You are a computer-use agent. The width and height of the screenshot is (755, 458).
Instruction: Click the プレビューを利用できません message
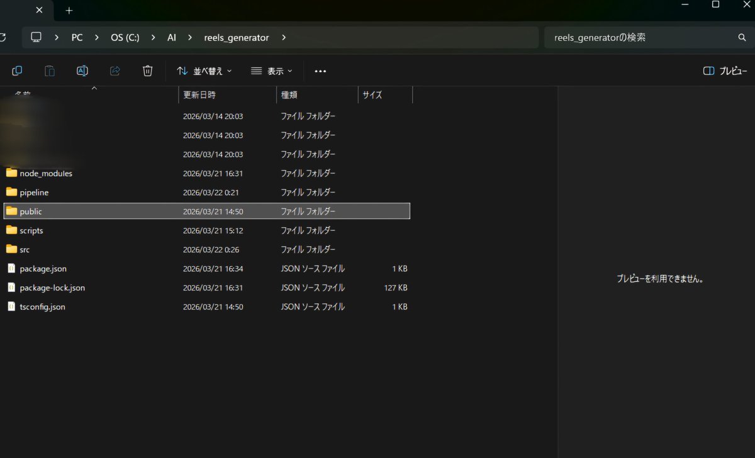coord(659,279)
